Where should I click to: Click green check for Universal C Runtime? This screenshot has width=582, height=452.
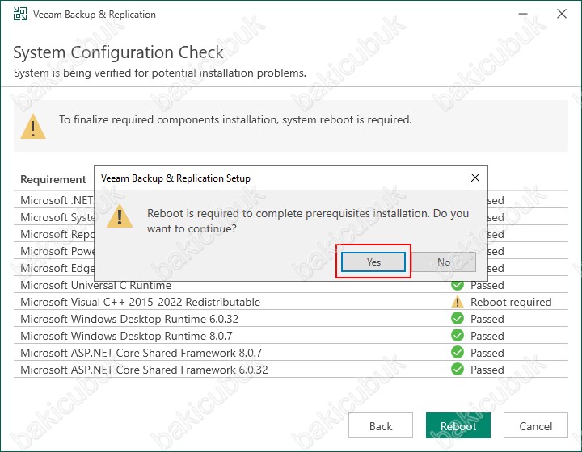tap(458, 285)
